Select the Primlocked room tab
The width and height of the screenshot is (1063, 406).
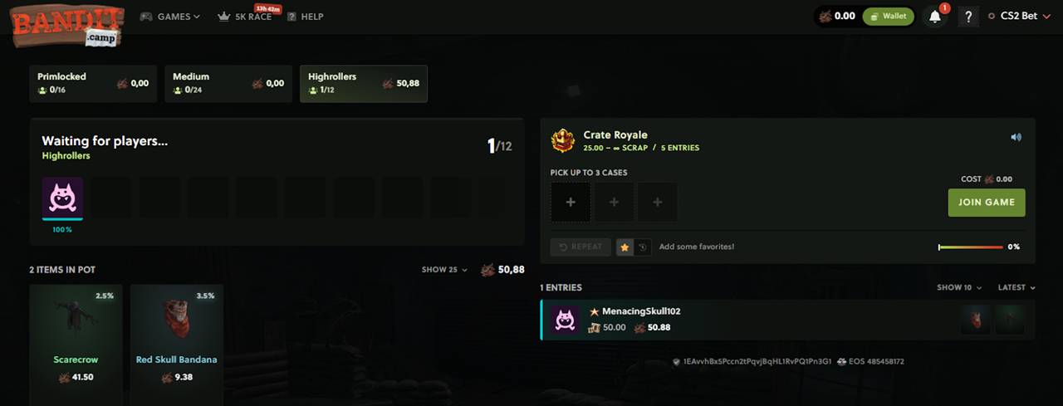click(93, 84)
